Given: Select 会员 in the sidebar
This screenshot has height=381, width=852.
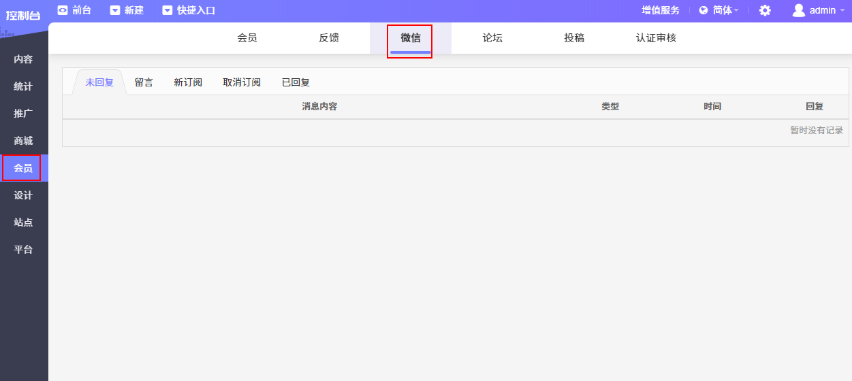Looking at the screenshot, I should pos(24,168).
